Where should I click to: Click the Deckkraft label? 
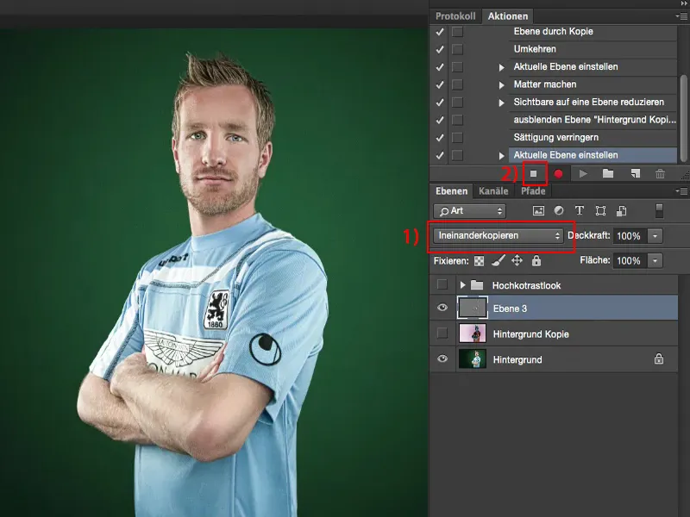[589, 235]
